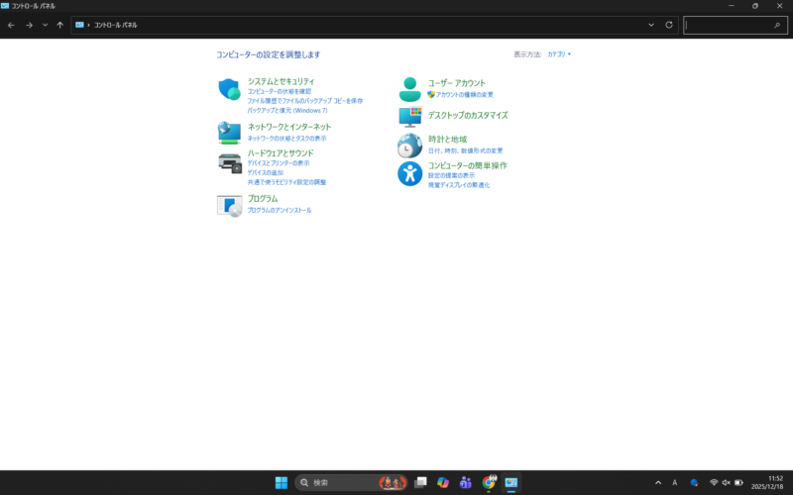Screen dimensions: 793x495
Task: Open the プログラムのアンインストール link
Action: click(280, 210)
